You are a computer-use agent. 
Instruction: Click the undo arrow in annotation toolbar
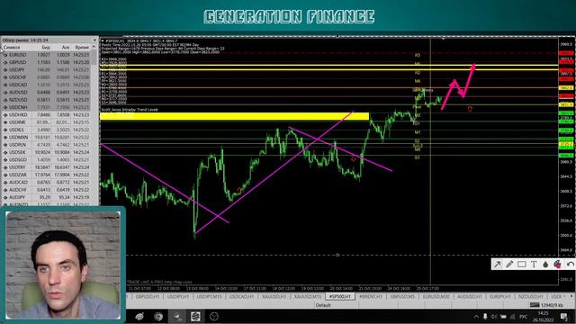point(570,264)
